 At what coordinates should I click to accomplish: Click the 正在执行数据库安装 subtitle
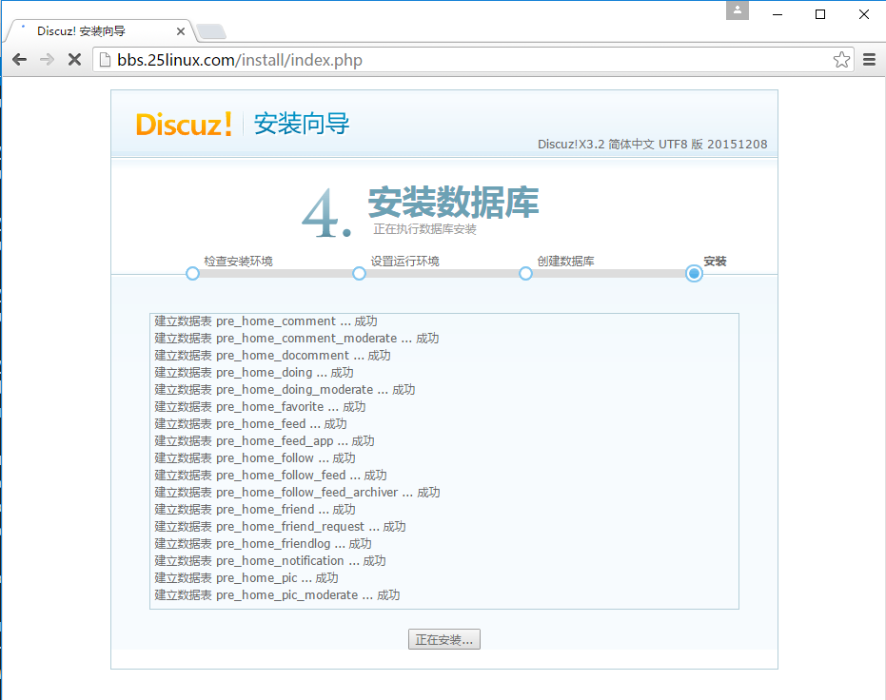click(424, 229)
